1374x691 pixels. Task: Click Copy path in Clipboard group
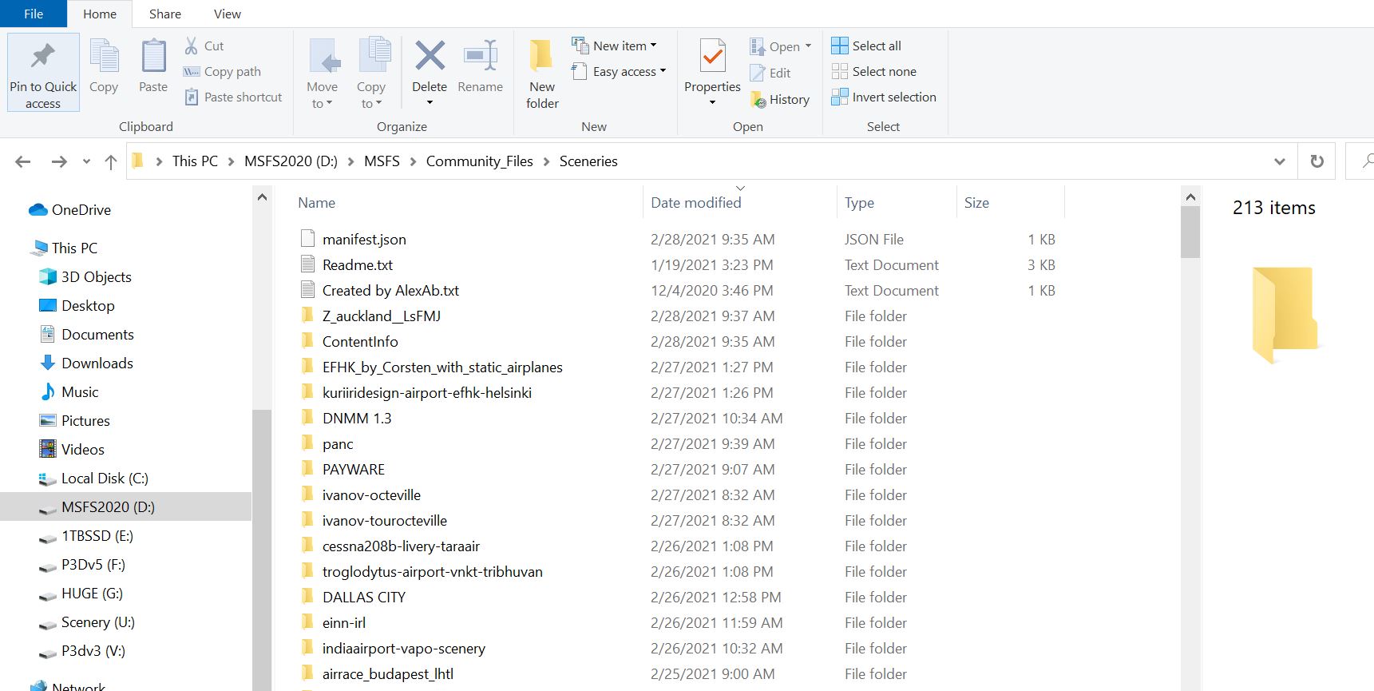click(222, 71)
